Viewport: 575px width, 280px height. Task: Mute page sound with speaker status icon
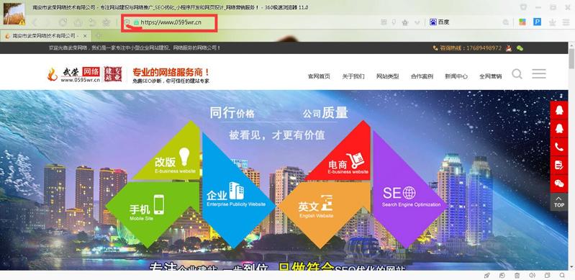pos(532,275)
